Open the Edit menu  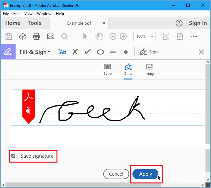point(17,14)
